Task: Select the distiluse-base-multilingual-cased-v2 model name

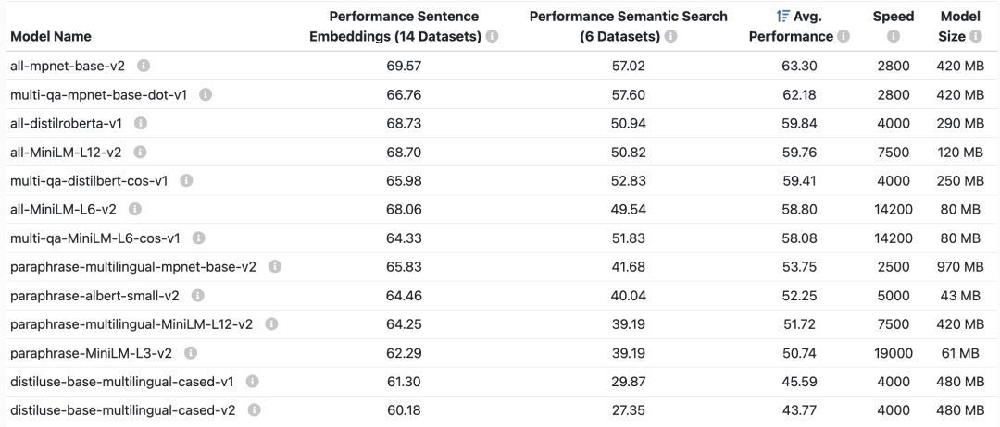Action: click(121, 410)
